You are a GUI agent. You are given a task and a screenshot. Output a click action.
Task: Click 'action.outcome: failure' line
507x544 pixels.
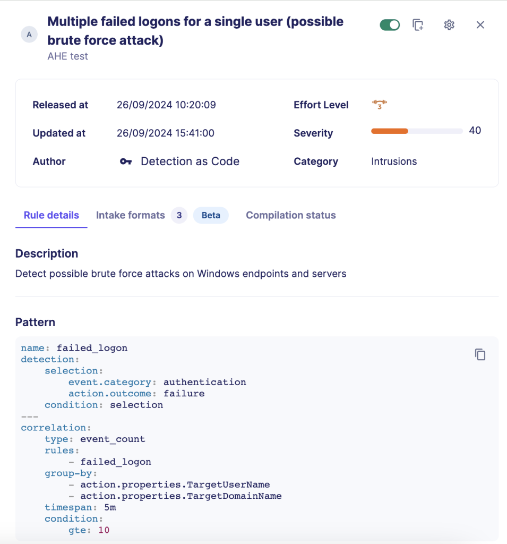coord(136,394)
